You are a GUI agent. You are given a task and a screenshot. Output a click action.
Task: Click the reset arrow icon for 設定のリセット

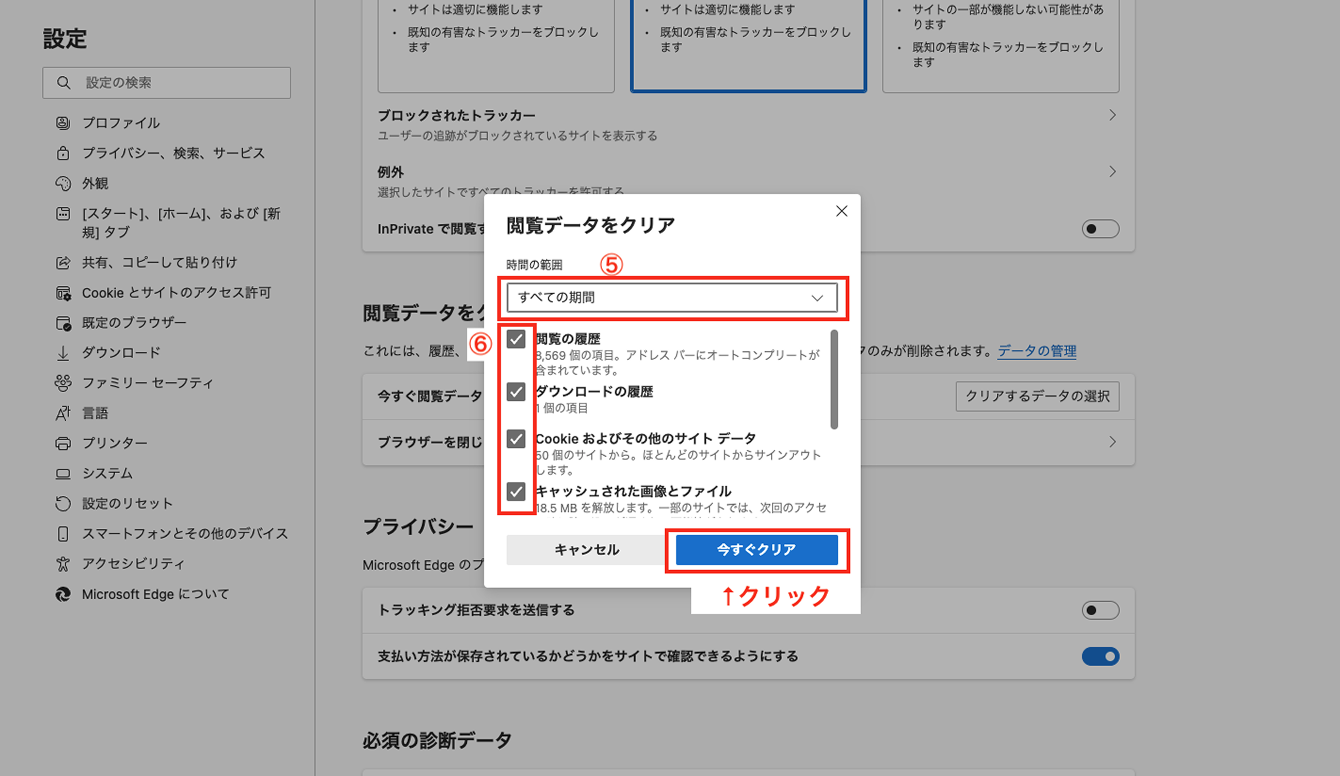pyautogui.click(x=63, y=503)
